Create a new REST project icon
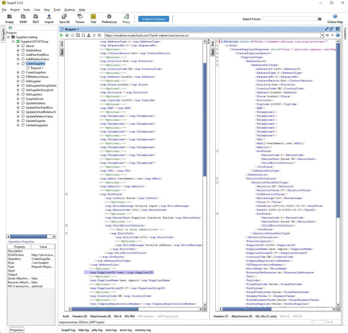 36,16
